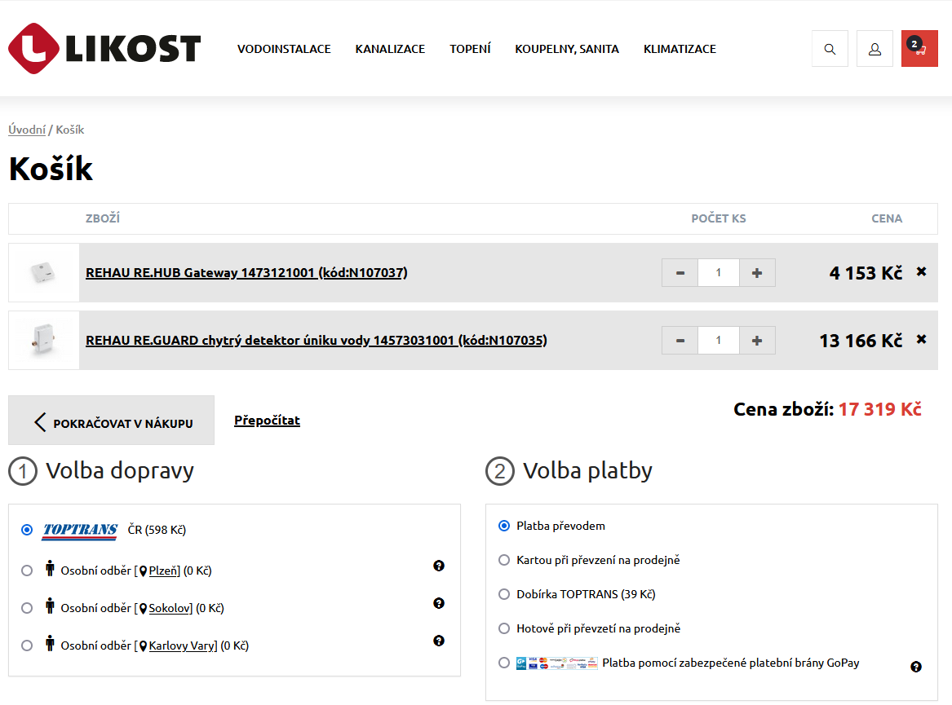
Task: Select GoPay payment gateway radio button
Action: 504,663
